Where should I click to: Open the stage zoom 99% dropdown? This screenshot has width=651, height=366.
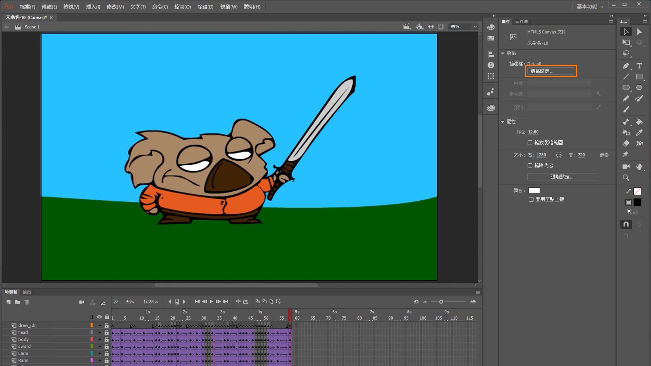pos(475,26)
